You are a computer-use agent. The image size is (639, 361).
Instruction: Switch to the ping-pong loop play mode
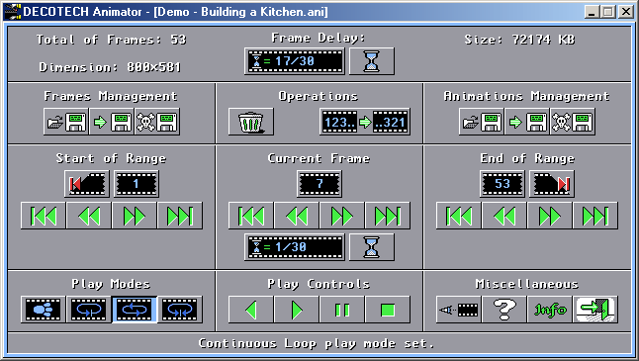(x=180, y=310)
